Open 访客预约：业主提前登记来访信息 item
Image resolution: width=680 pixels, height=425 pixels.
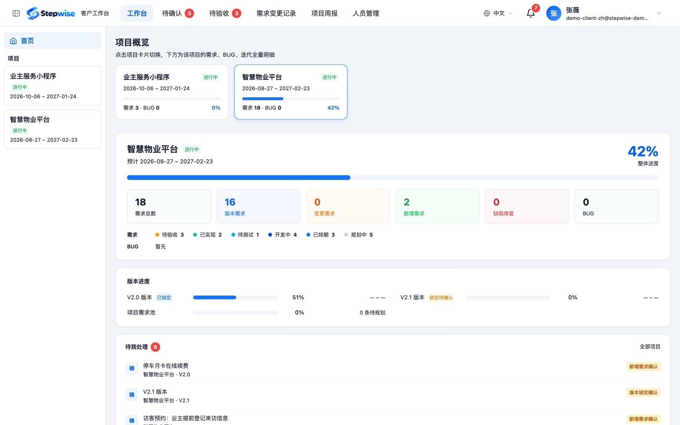coord(393,419)
